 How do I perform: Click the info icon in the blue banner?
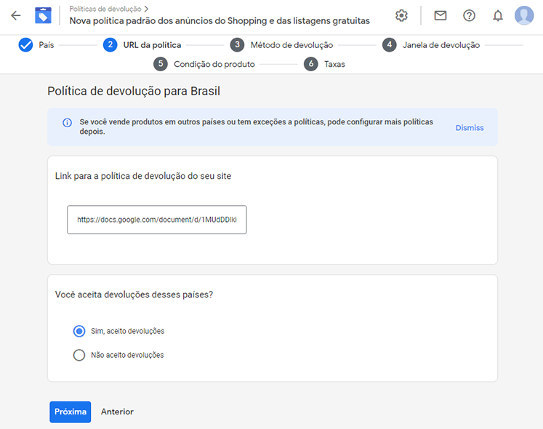[67, 123]
